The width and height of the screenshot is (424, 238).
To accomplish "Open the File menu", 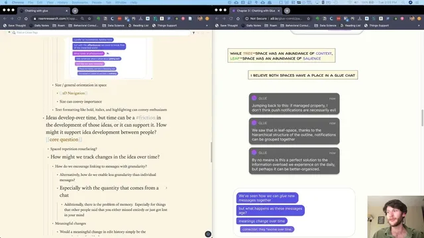I will click(30, 3).
